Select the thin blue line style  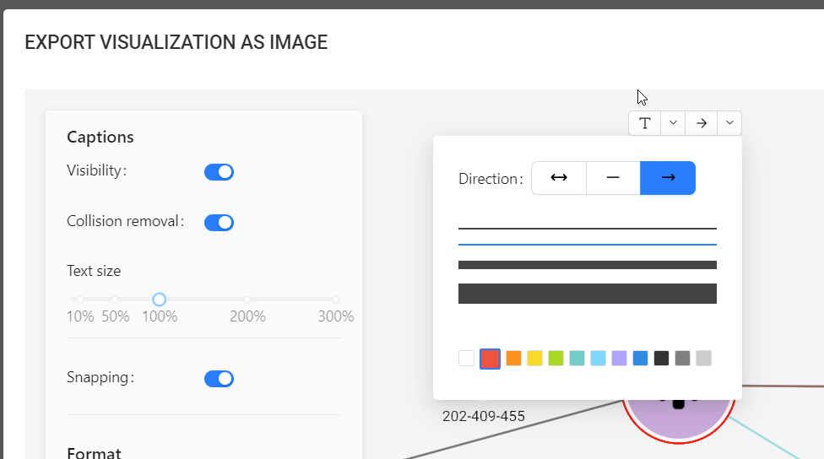(587, 245)
